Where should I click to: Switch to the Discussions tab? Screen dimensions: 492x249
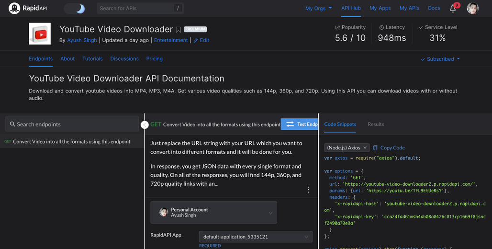pos(124,59)
